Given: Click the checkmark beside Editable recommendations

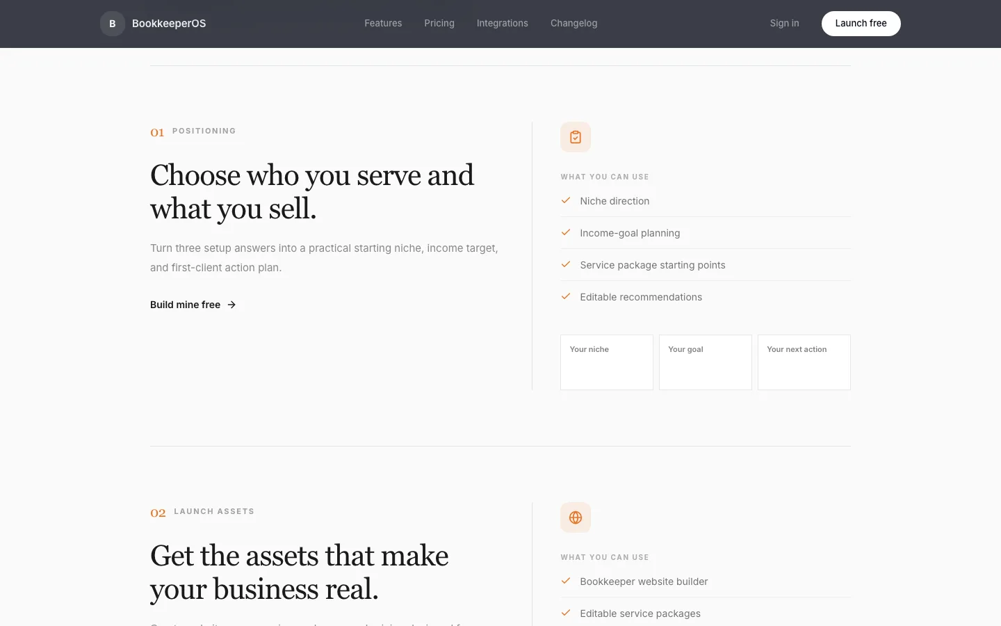Looking at the screenshot, I should click(x=566, y=296).
